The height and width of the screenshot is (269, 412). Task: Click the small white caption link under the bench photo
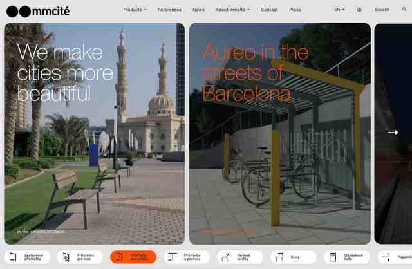tap(41, 232)
